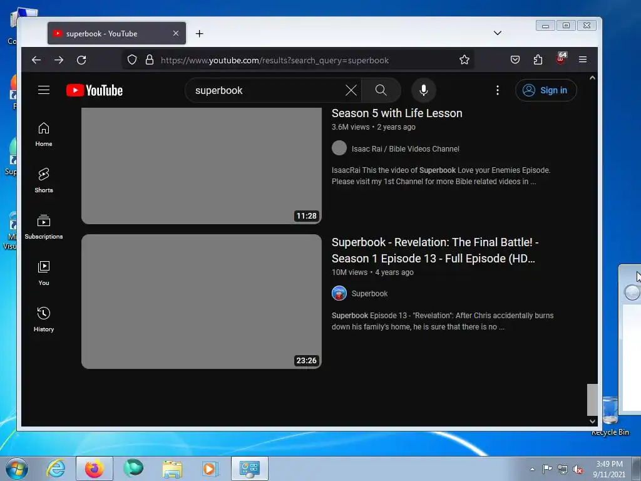This screenshot has height=481, width=641.
Task: Show hidden system tray icons
Action: [532, 469]
